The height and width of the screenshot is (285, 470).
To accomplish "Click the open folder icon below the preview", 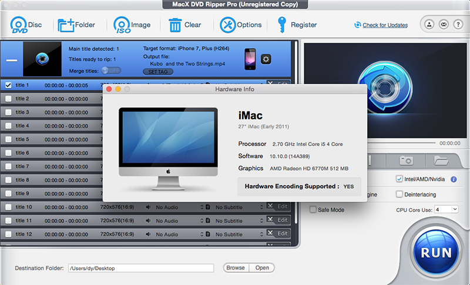I will (441, 160).
